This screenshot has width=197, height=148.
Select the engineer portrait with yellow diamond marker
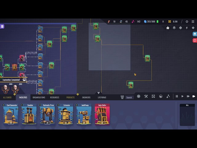coord(15,89)
